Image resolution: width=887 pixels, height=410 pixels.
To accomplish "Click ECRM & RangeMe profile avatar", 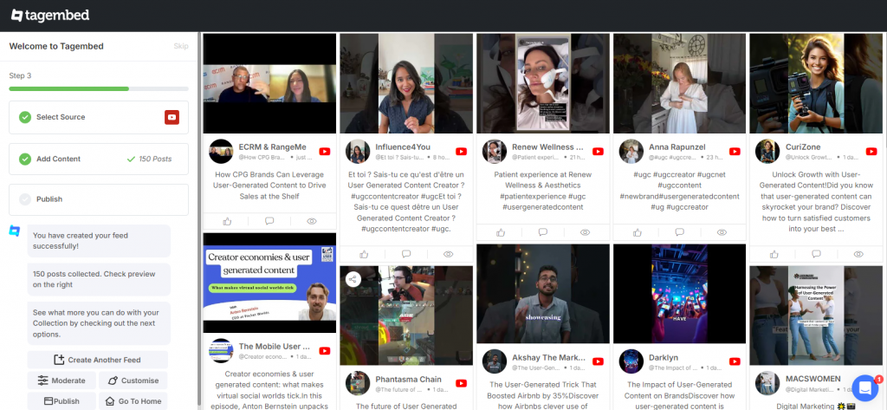I will [221, 151].
